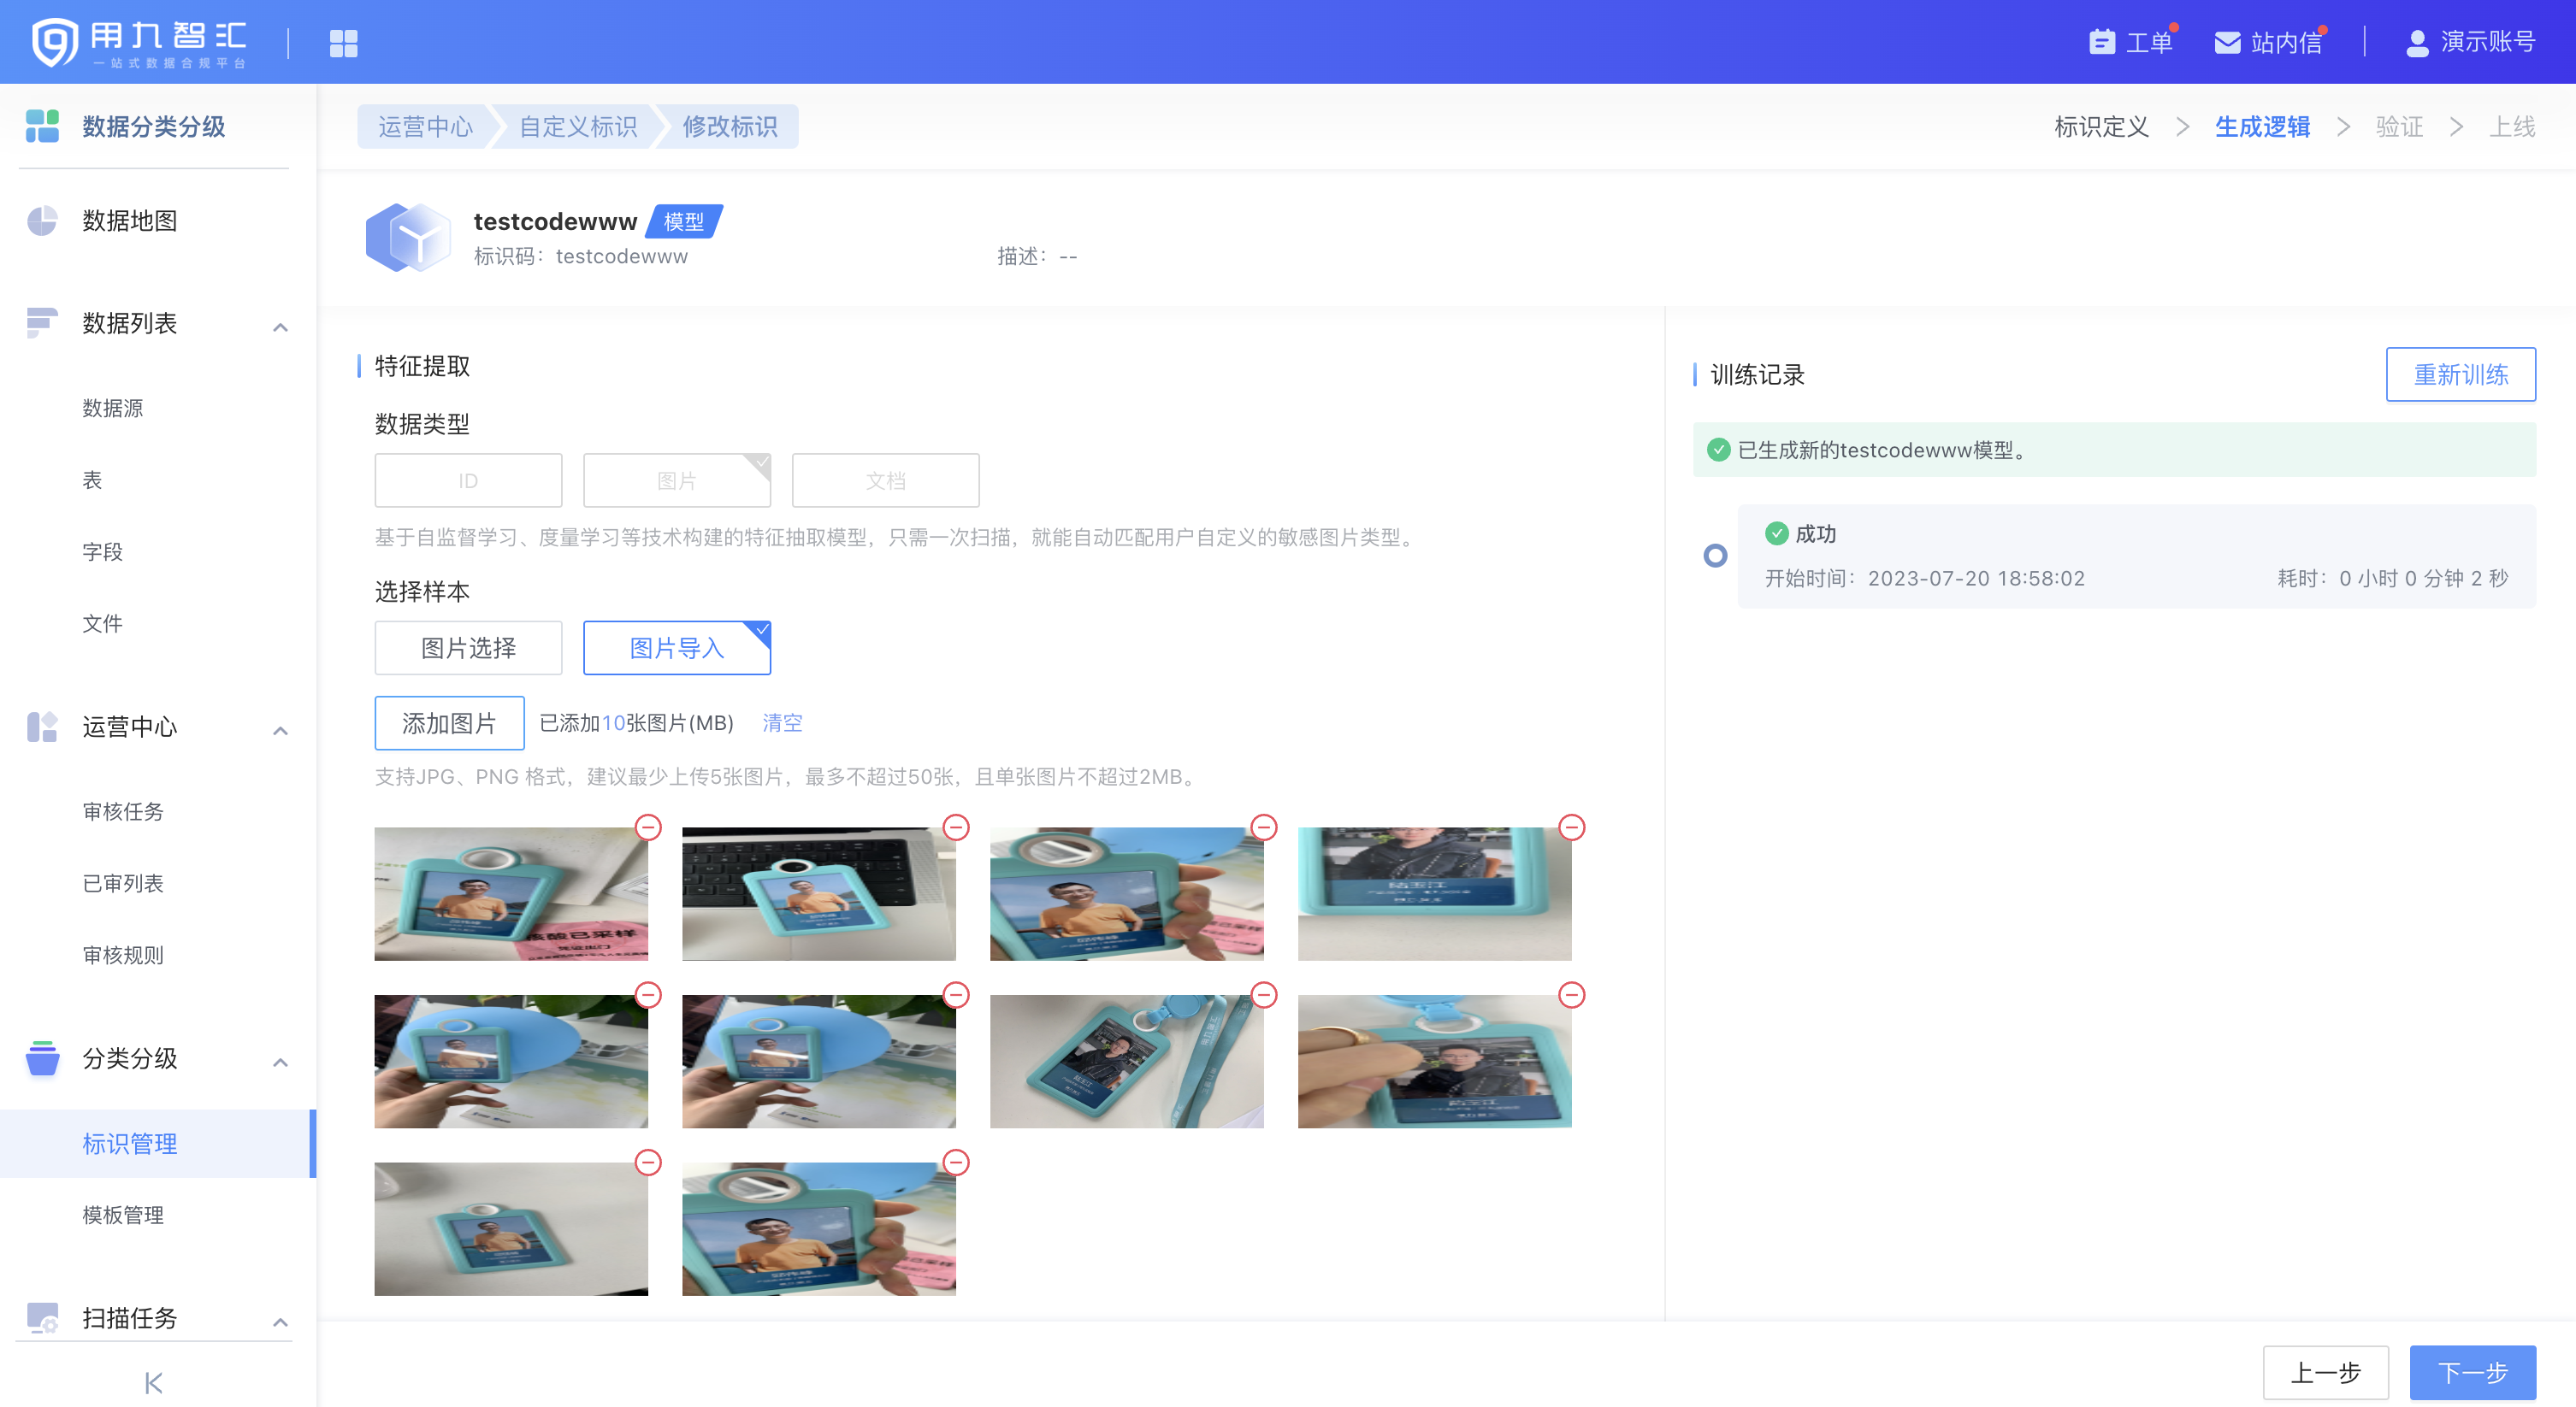
Task: Select the 图片选择 sample option
Action: coord(468,648)
